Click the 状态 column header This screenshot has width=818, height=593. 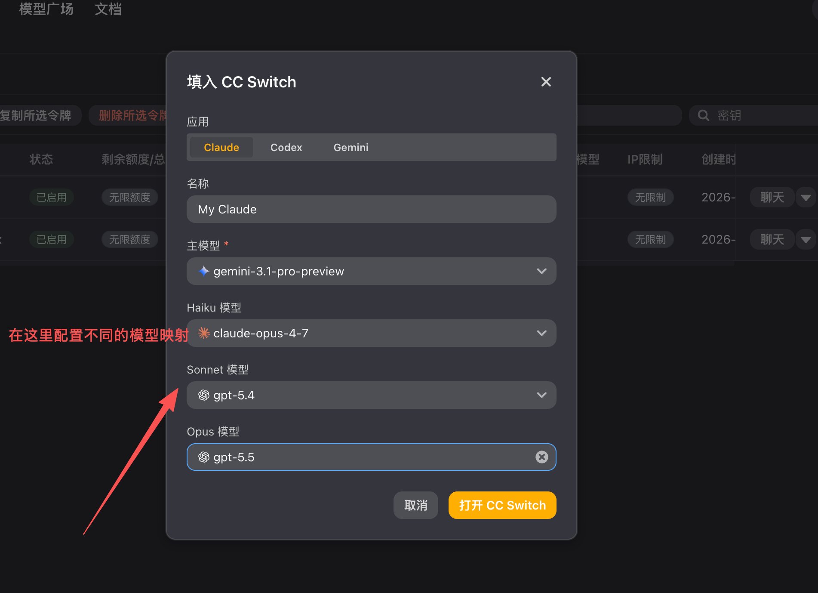[x=41, y=159]
